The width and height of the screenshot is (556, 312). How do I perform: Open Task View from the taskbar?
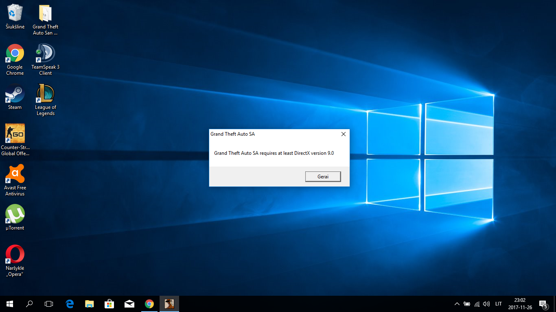(49, 304)
